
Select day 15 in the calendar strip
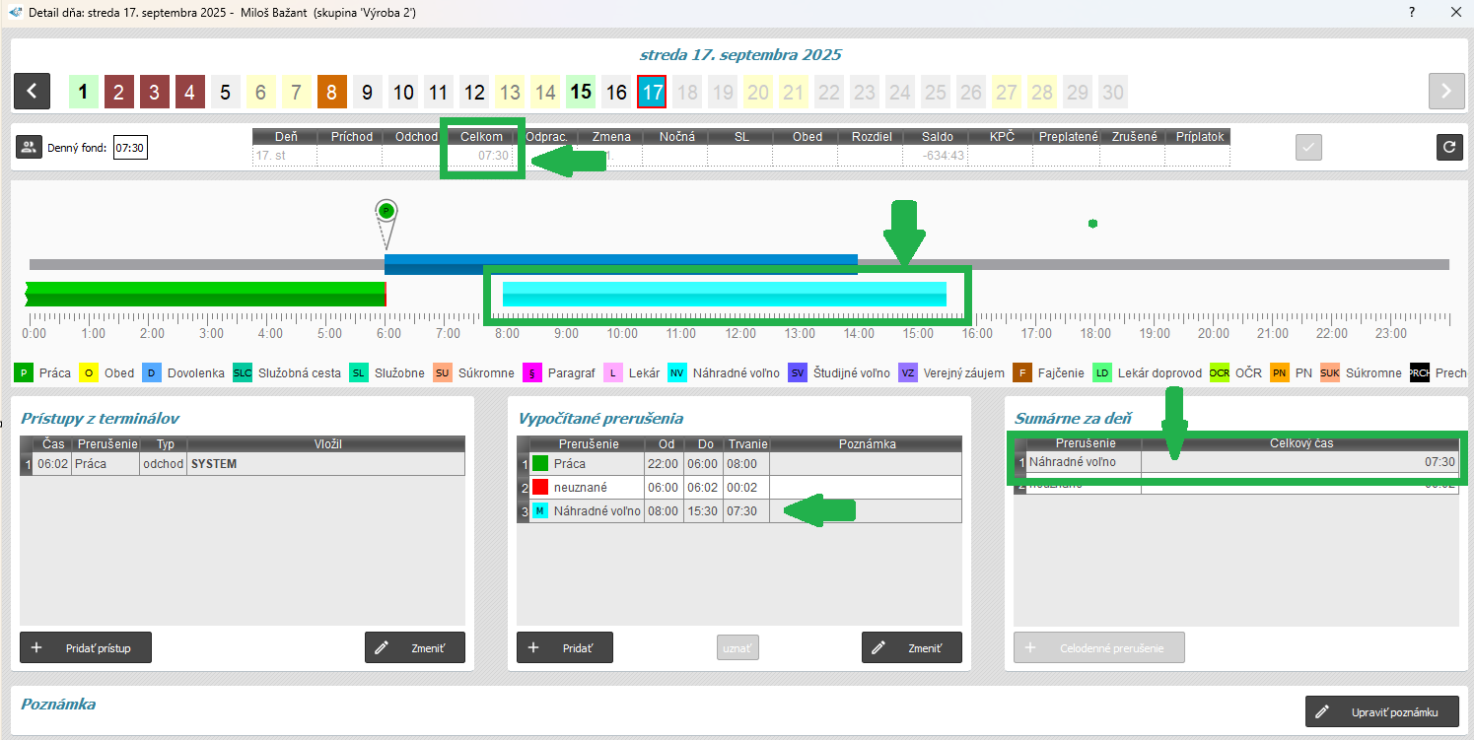click(x=581, y=93)
